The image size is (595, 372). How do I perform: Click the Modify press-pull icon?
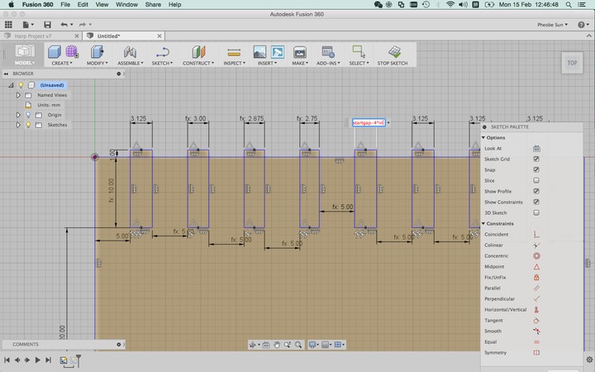pos(97,51)
